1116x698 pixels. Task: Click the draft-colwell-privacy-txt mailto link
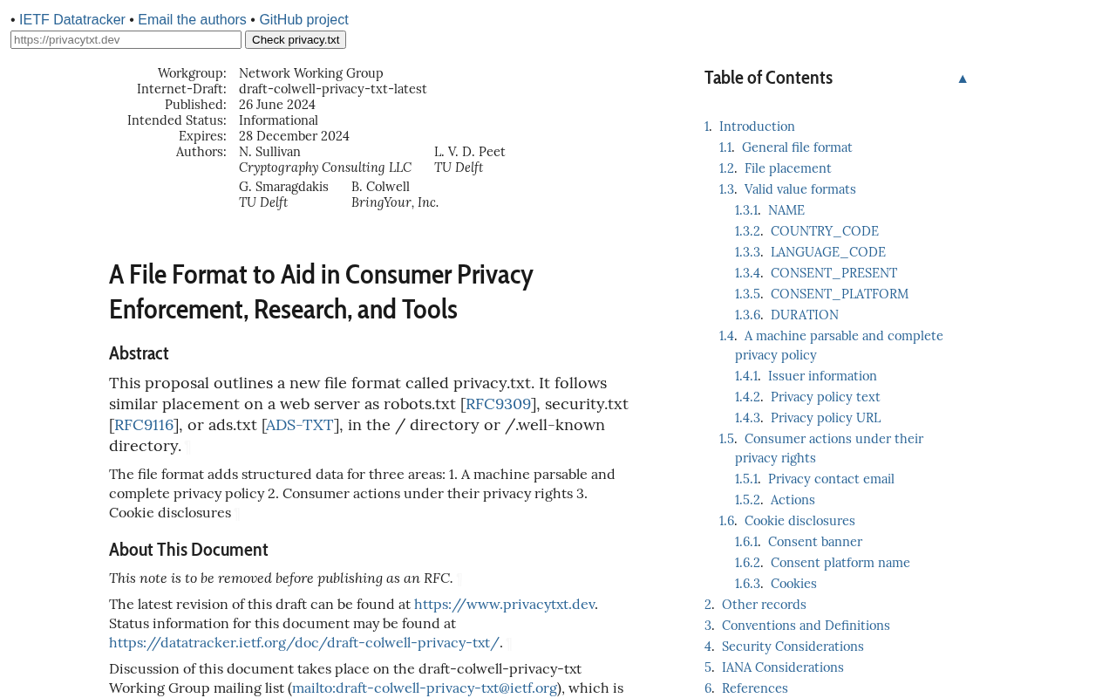(x=425, y=688)
